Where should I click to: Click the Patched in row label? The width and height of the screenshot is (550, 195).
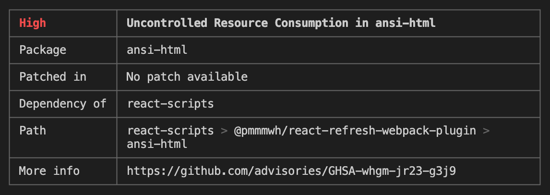pos(52,77)
